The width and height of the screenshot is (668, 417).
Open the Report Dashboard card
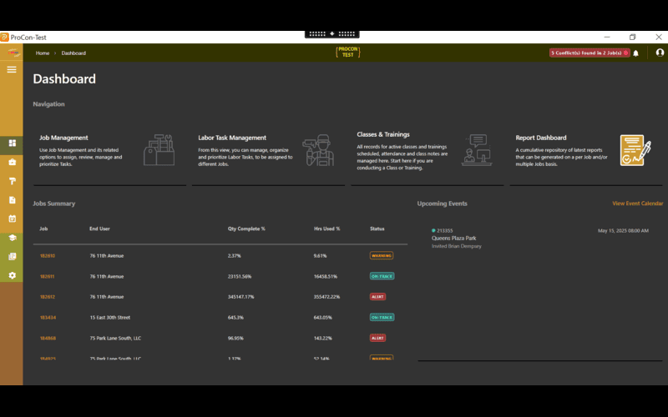[x=586, y=153]
